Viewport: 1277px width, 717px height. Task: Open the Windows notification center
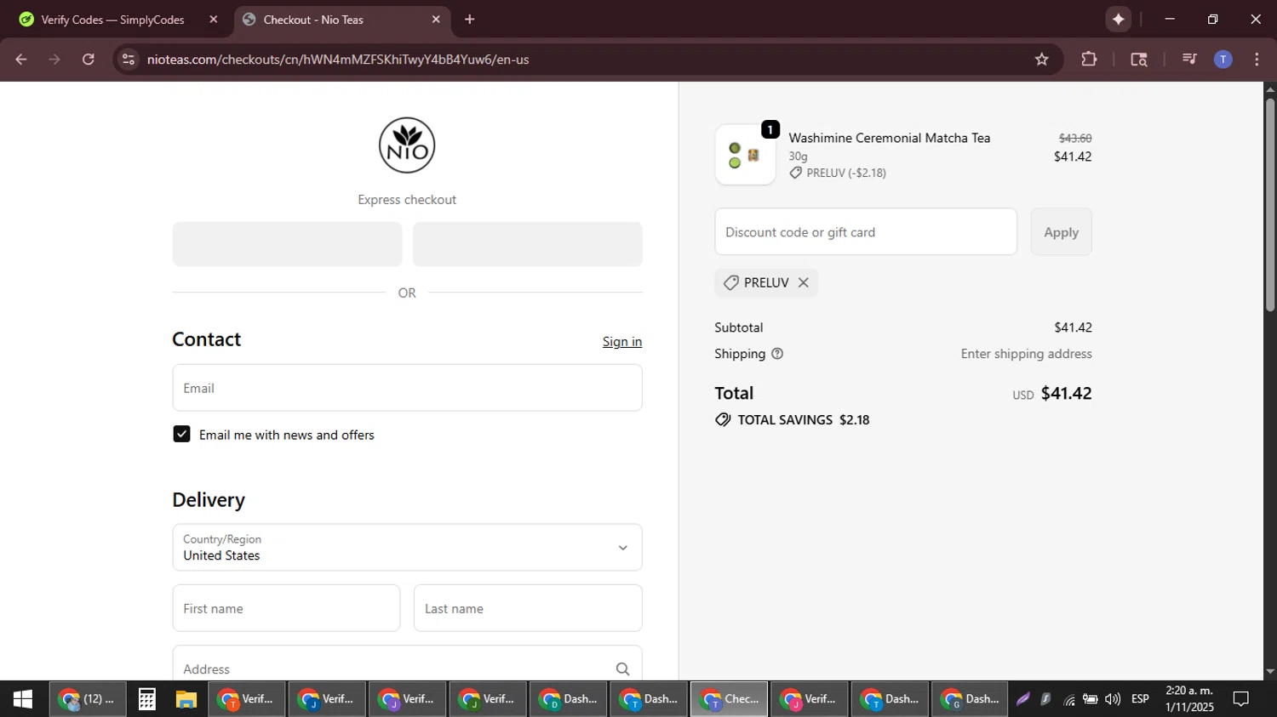(x=1241, y=699)
